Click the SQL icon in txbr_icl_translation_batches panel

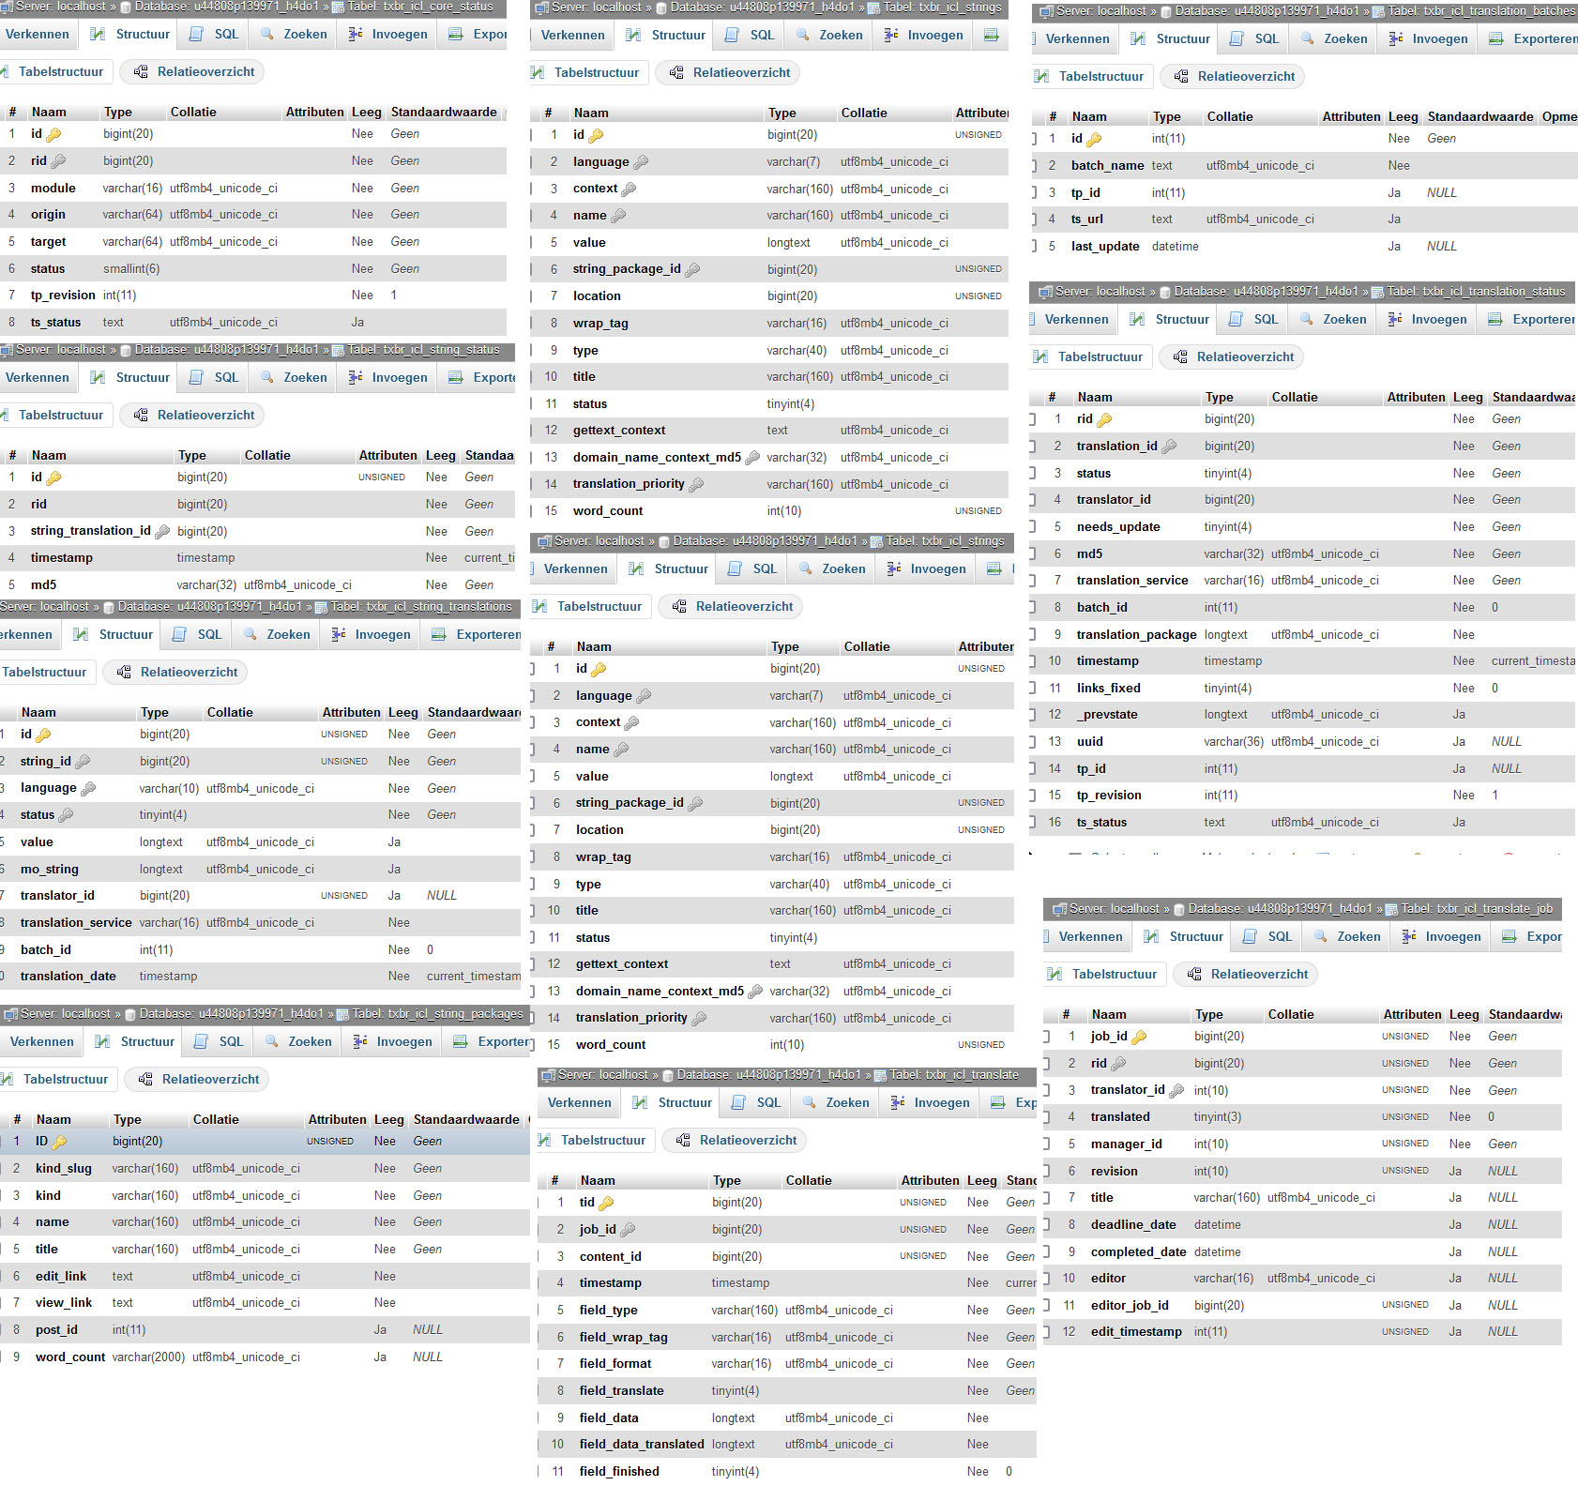[1237, 38]
